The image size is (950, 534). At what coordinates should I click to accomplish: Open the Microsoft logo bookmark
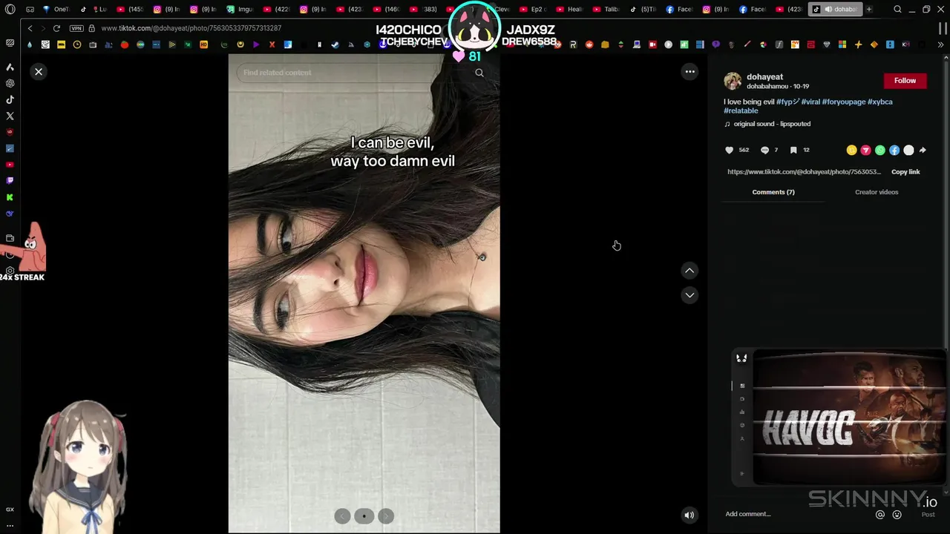point(842,45)
